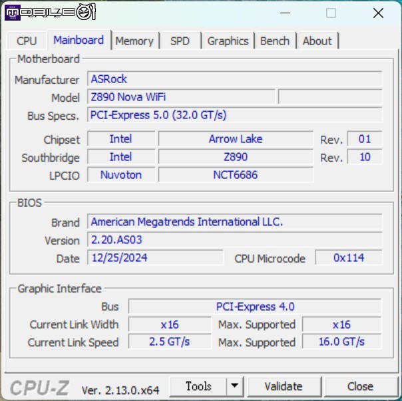This screenshot has width=402, height=401.
Task: Select the Mainboard tab
Action: point(79,40)
